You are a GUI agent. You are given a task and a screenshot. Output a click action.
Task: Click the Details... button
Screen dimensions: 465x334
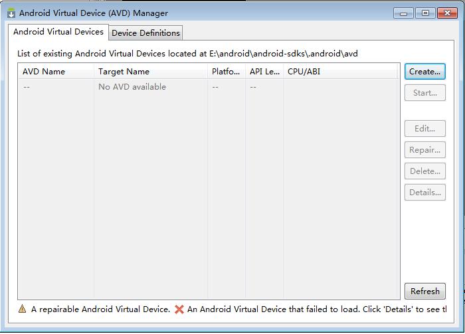pos(425,193)
